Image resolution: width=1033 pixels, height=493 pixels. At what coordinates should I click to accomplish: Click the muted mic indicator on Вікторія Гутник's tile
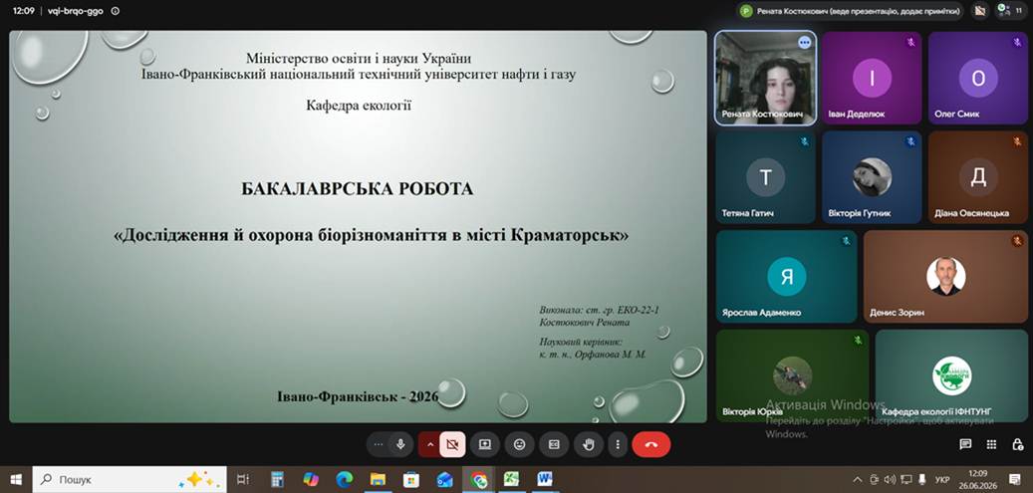point(911,141)
